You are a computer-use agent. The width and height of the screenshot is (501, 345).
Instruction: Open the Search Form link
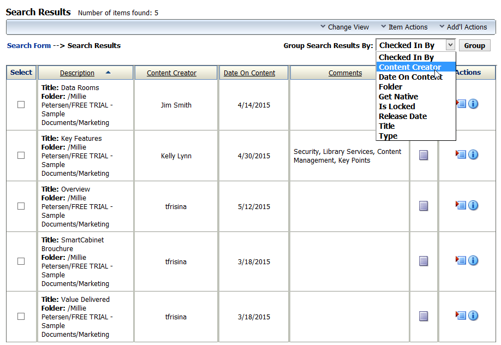[x=28, y=46]
